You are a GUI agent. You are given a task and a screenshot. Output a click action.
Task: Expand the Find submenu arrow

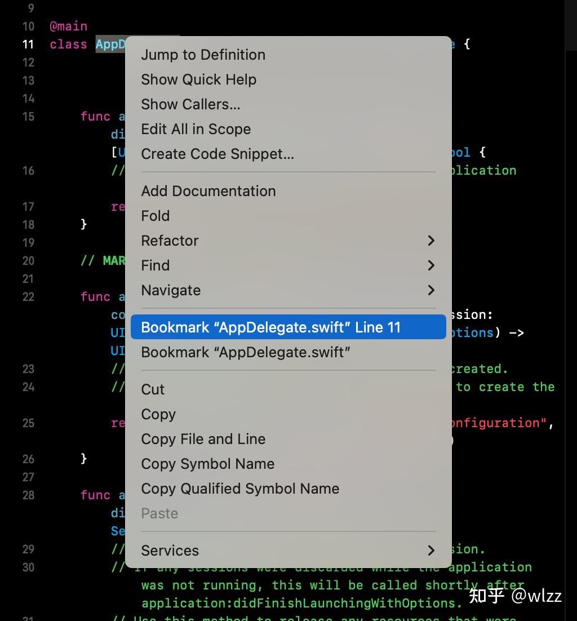click(431, 265)
